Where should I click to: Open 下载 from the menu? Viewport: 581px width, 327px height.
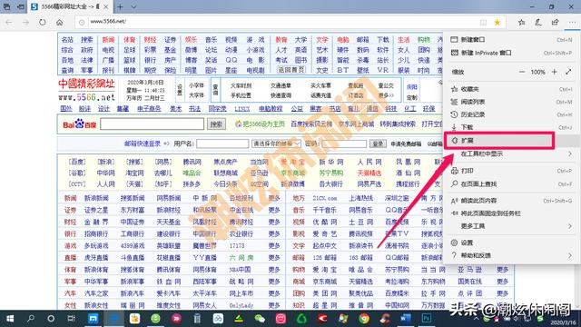pos(511,127)
